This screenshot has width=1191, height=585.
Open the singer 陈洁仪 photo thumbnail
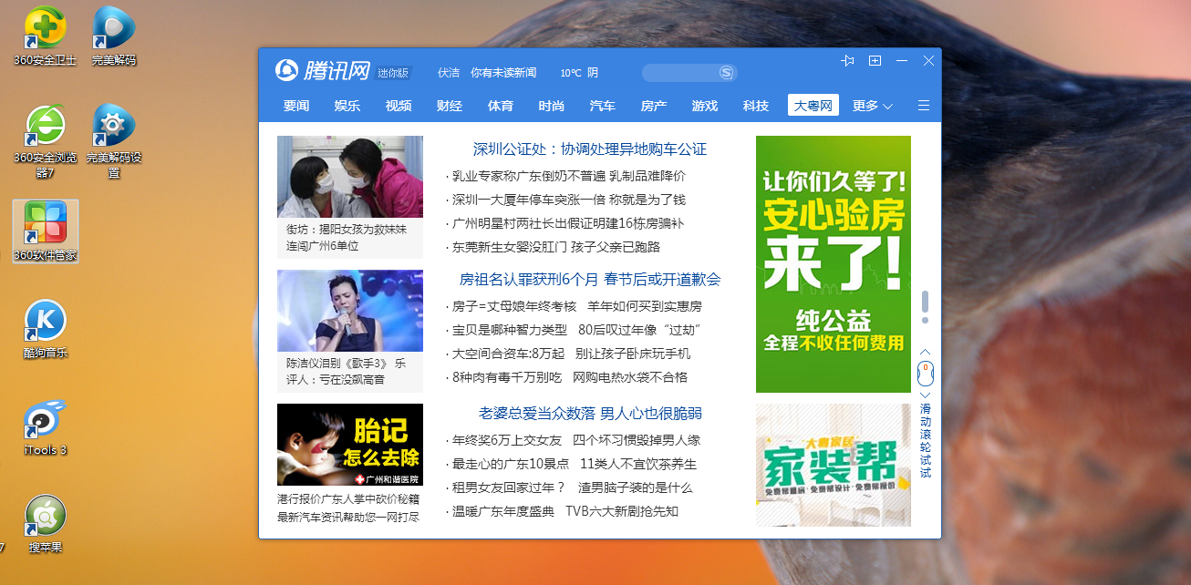click(x=350, y=311)
